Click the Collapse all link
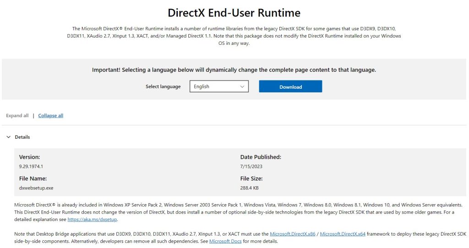 [50, 116]
